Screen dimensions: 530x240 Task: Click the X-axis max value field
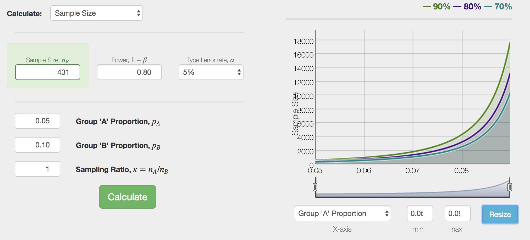tap(457, 213)
